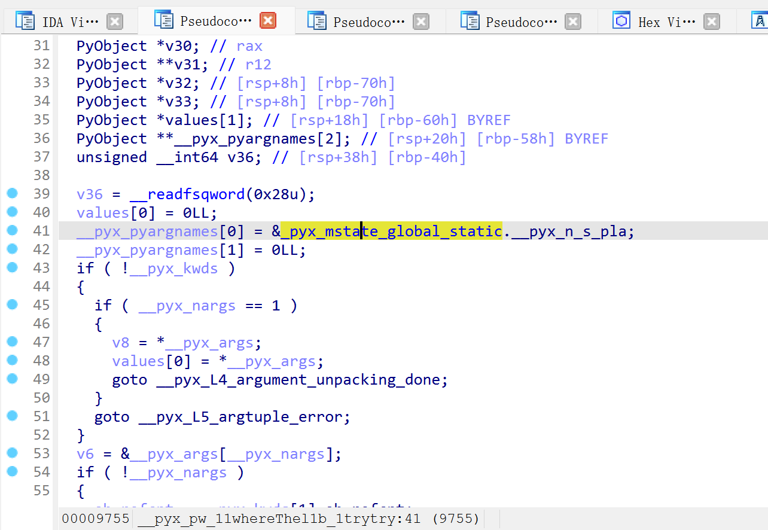Click the __pyx_L5_argtuple_error goto label
Viewport: 768px width, 530px height.
243,417
